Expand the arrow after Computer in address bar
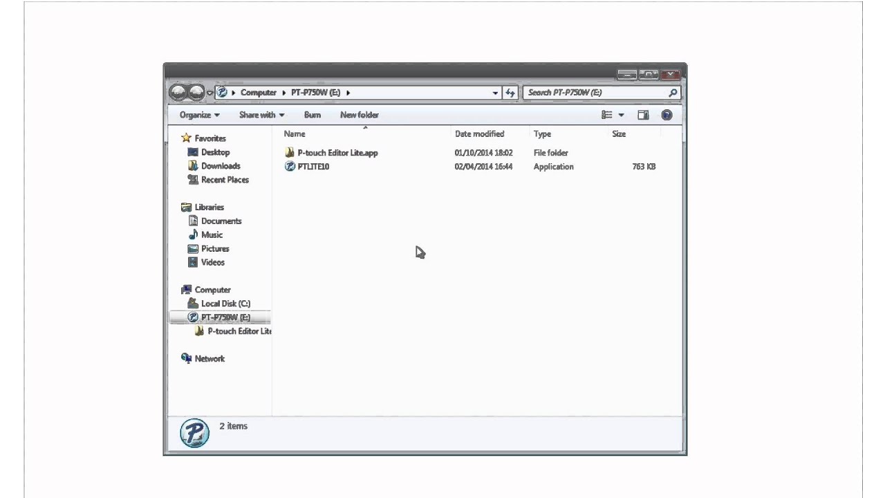 [283, 93]
